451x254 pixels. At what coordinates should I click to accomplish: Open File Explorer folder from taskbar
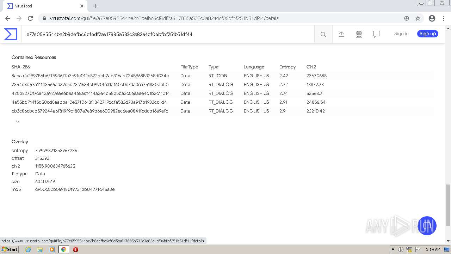click(x=40, y=249)
